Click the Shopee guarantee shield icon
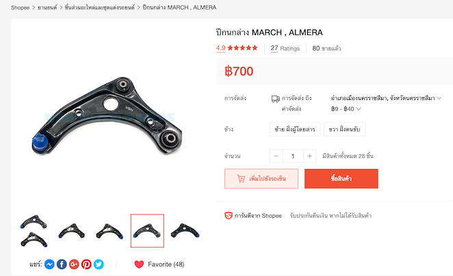Image resolution: width=453 pixels, height=276 pixels. coord(229,216)
